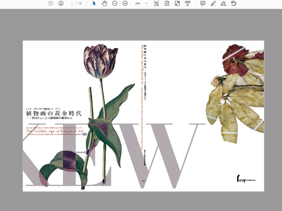Select the highlight text pen tool

(x=213, y=3)
